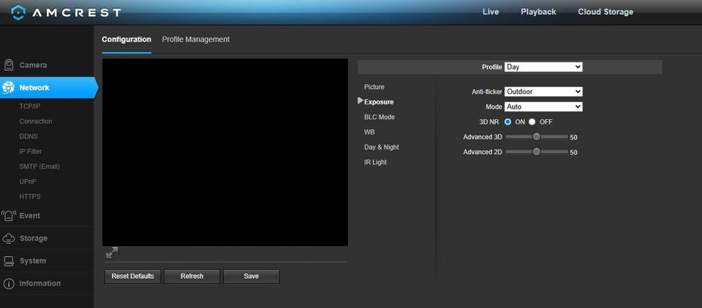Click the Advanced 3D value 50
This screenshot has height=308, width=702.
(573, 138)
